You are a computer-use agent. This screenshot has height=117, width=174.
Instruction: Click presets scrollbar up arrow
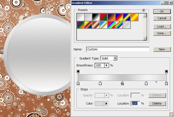145,15
